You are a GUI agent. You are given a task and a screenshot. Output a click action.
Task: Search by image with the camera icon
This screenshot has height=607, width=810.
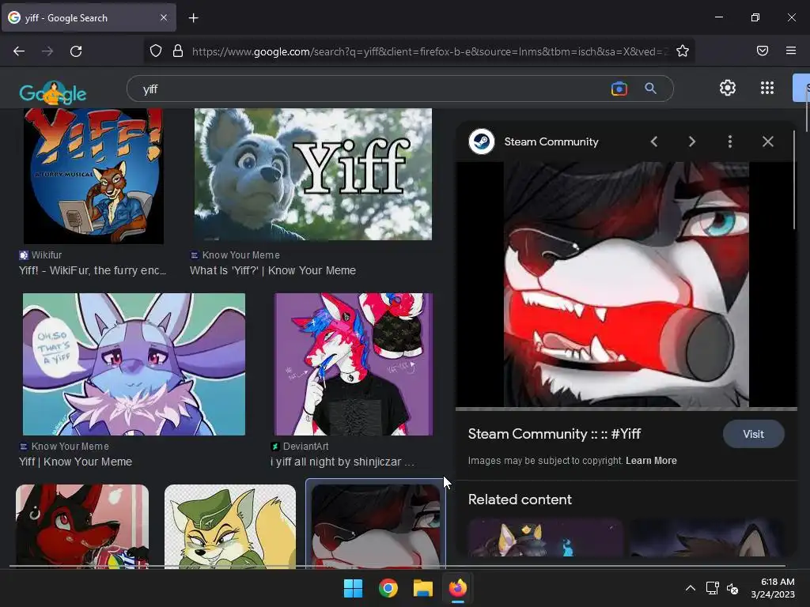click(619, 89)
